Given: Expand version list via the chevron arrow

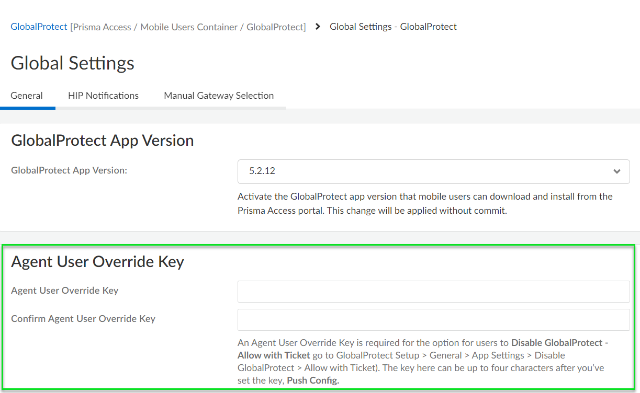Looking at the screenshot, I should click(617, 171).
